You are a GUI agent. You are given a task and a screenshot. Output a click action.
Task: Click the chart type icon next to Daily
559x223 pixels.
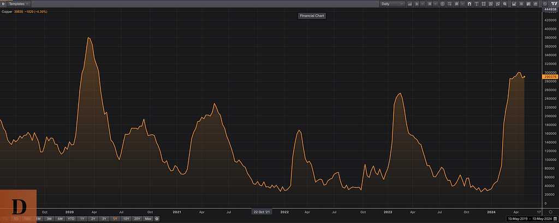click(x=410, y=4)
